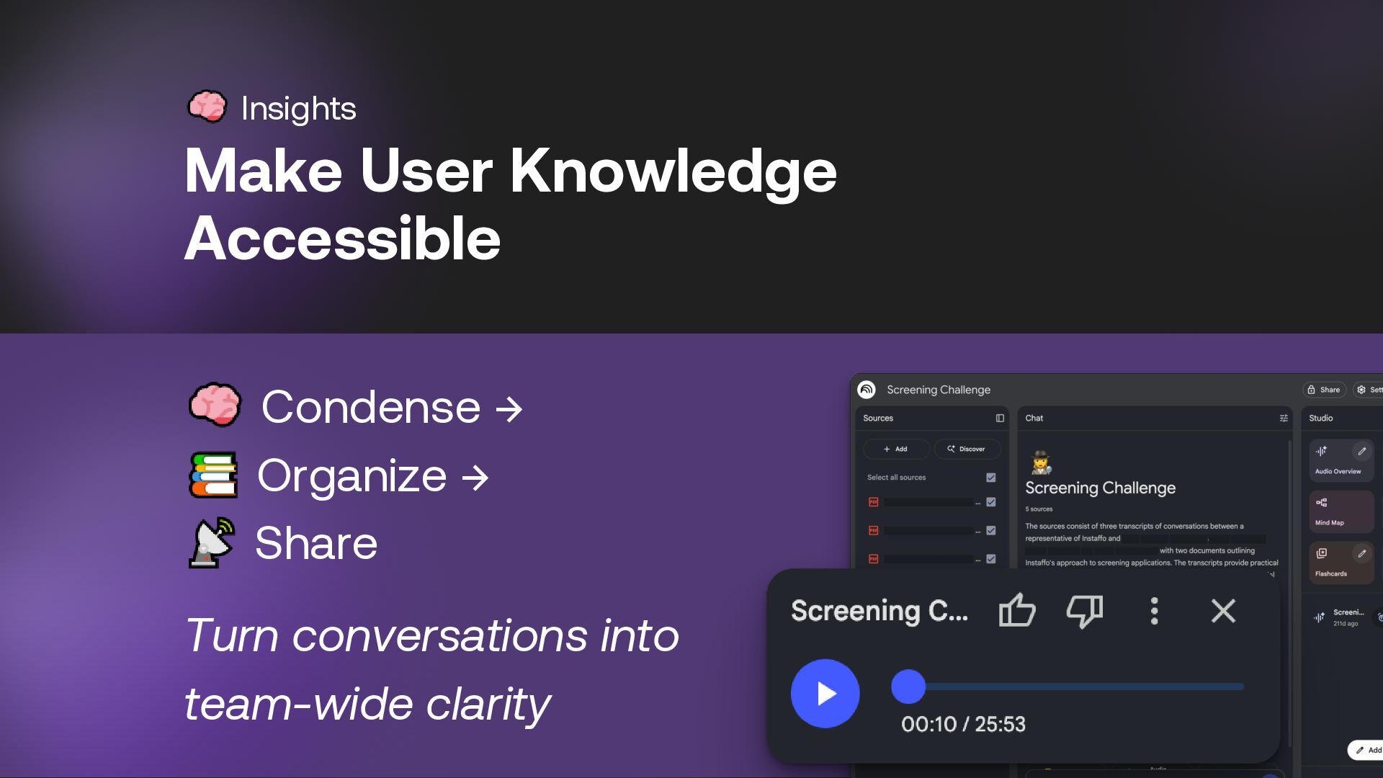Click the Share notebook button

pos(1324,390)
